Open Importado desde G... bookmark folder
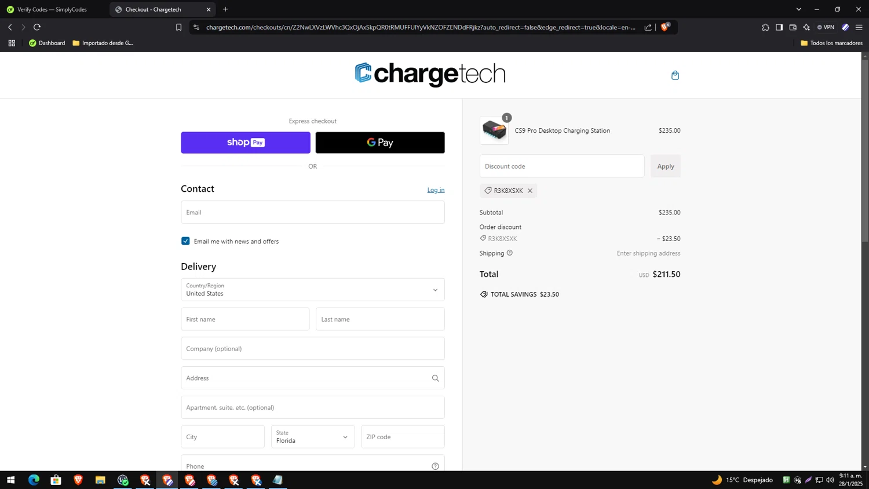 coord(103,43)
